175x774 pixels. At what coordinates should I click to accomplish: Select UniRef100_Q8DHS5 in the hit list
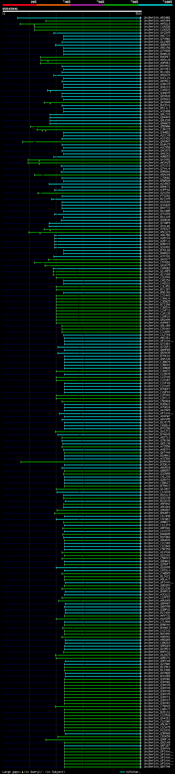pos(157,45)
